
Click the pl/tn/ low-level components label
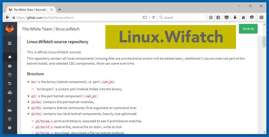(36, 114)
